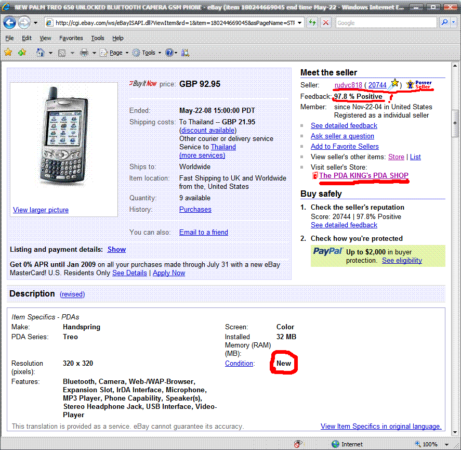Expand the Print dropdown arrow
461x450 pixels.
pos(94,53)
